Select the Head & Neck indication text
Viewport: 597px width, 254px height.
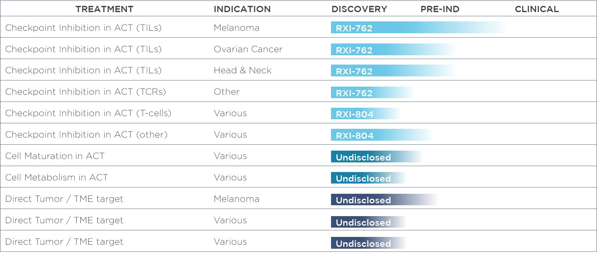242,70
